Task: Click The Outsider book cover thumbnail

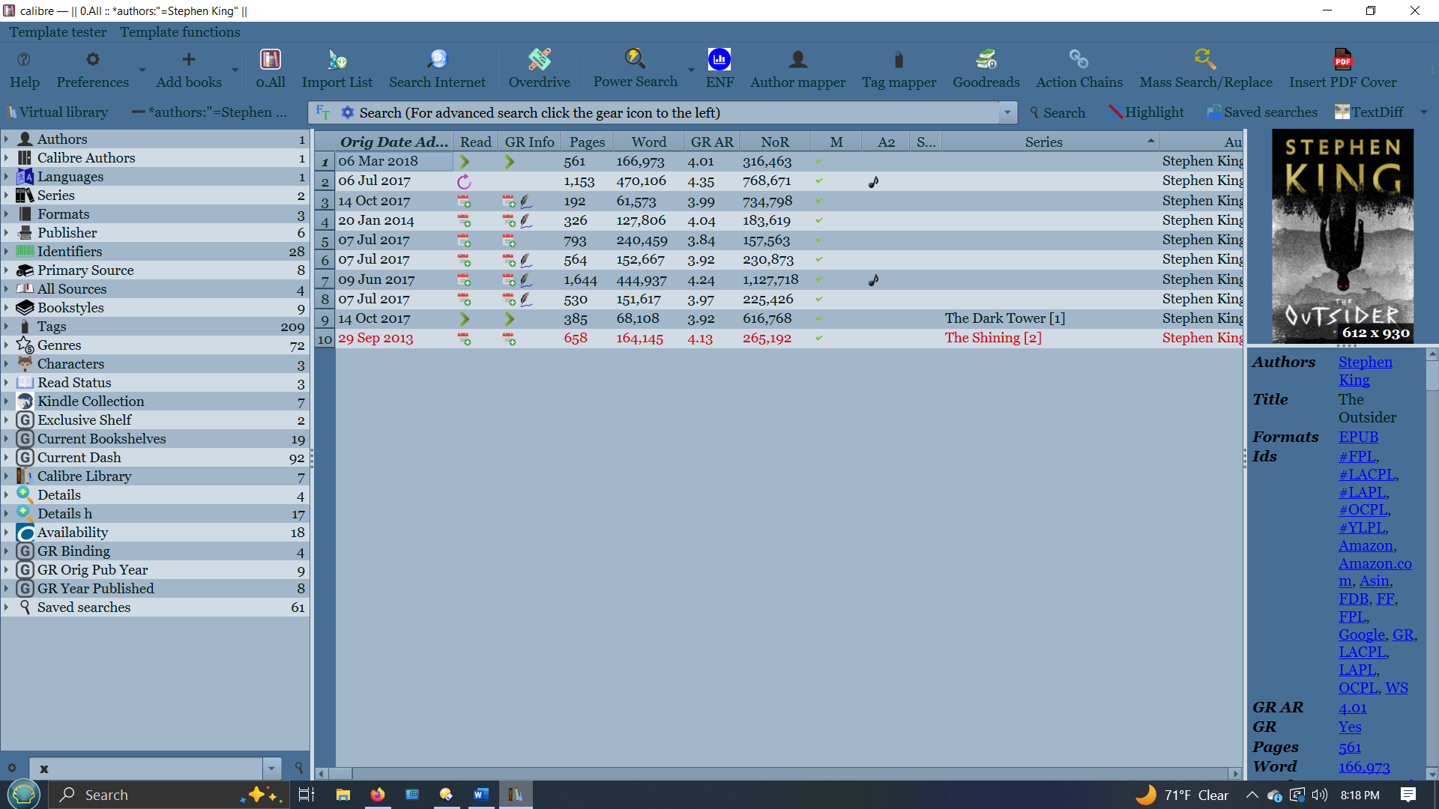Action: (x=1342, y=236)
